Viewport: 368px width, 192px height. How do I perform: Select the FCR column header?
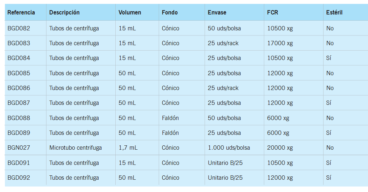[x=273, y=13]
